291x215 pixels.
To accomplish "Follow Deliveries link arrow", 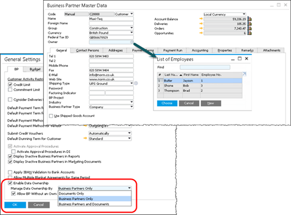I will [x=201, y=23].
